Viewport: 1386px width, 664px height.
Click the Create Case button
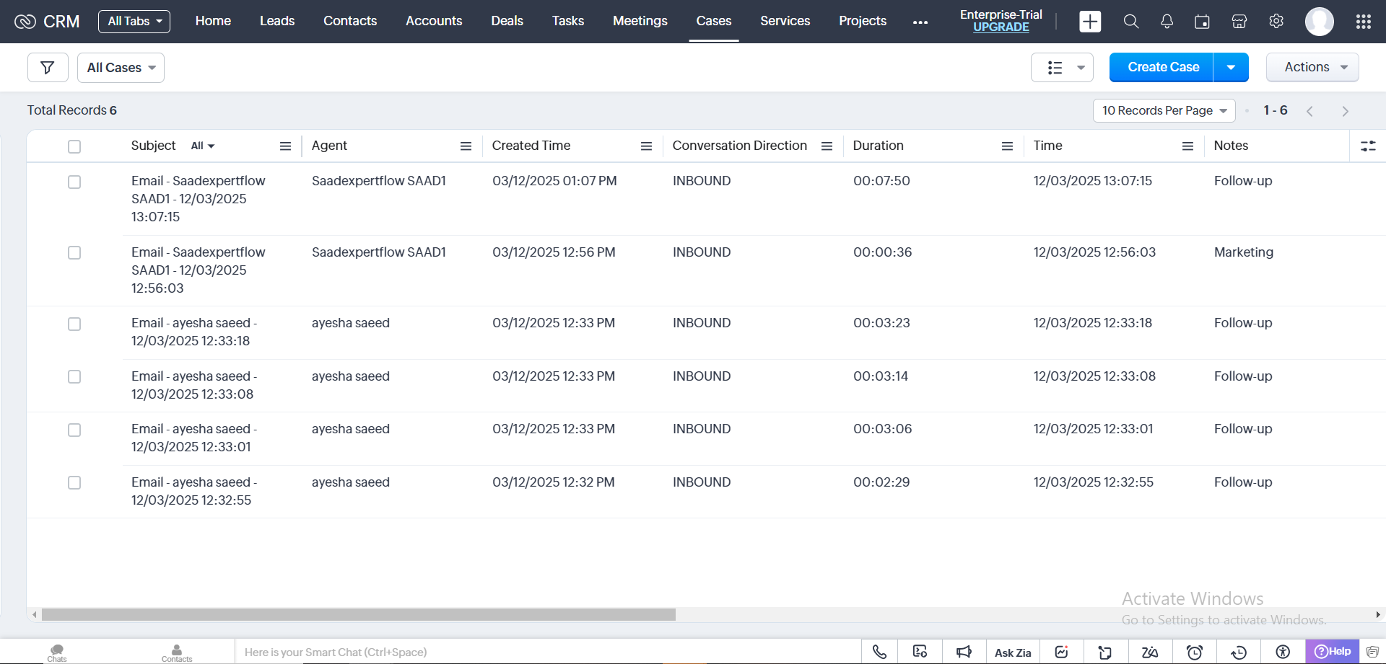(x=1162, y=67)
